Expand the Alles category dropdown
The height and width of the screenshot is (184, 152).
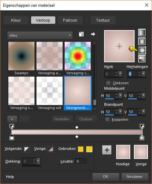pos(40,35)
